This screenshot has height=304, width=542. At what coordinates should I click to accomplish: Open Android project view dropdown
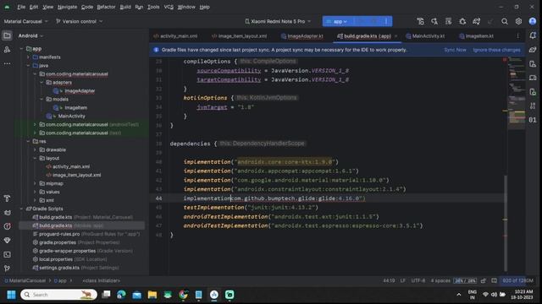click(30, 35)
